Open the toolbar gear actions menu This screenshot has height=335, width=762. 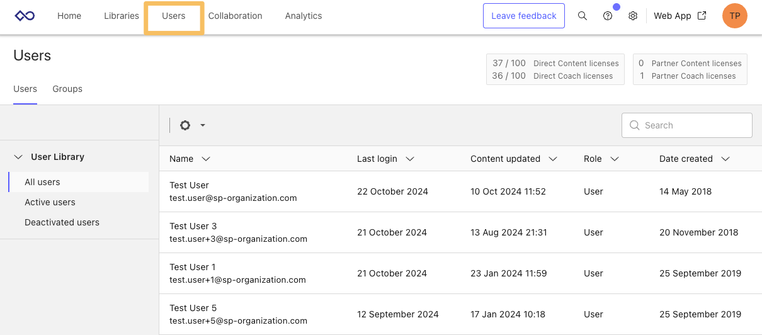192,125
